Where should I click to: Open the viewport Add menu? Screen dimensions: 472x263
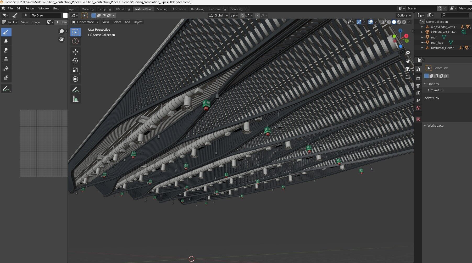click(x=127, y=22)
